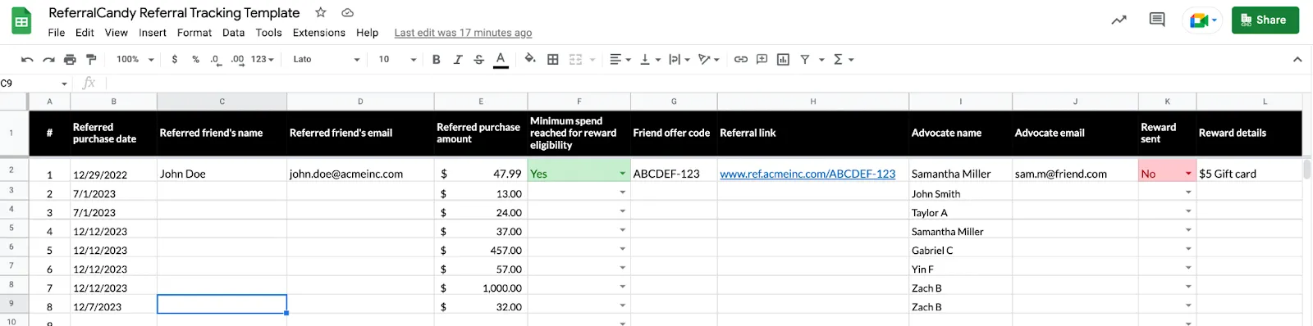
Task: Select the Gabriel C advocate cell
Action: pyautogui.click(x=960, y=249)
